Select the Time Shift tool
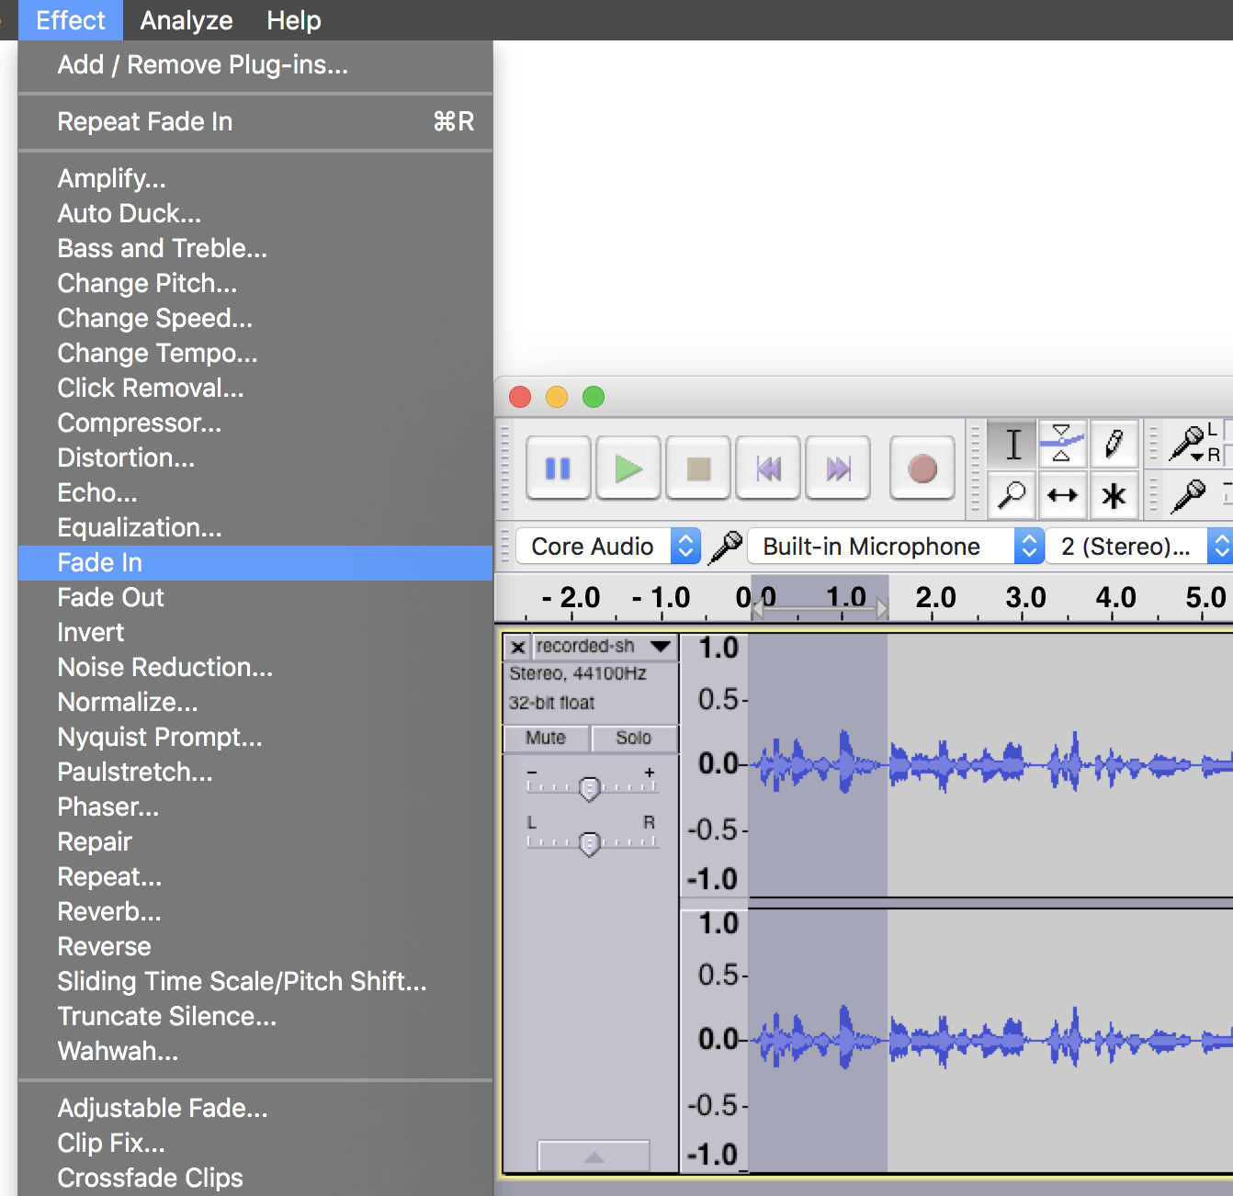The height and width of the screenshot is (1196, 1233). pos(1063,495)
